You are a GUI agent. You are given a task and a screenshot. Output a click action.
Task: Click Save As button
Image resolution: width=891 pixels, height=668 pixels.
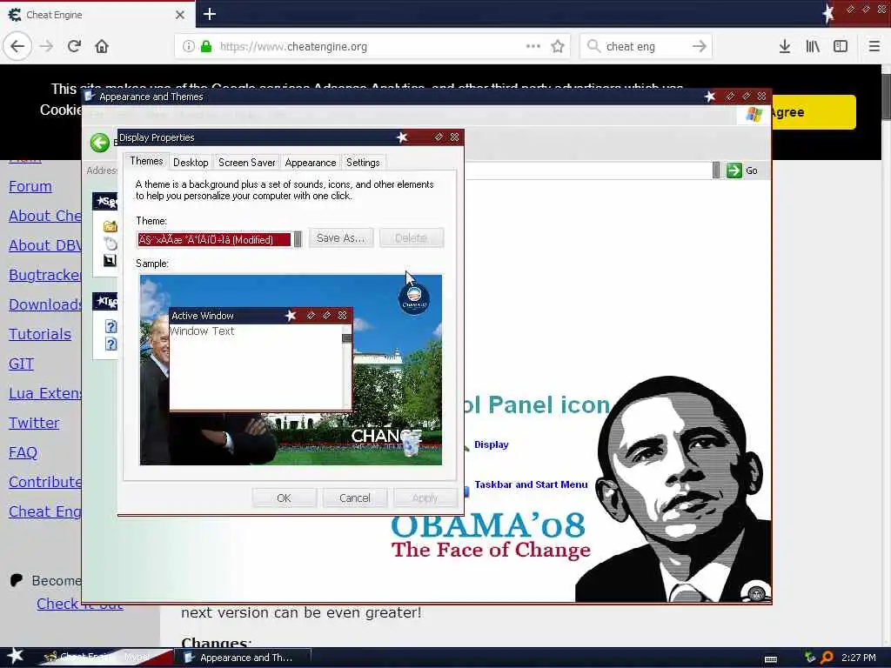[x=341, y=238]
